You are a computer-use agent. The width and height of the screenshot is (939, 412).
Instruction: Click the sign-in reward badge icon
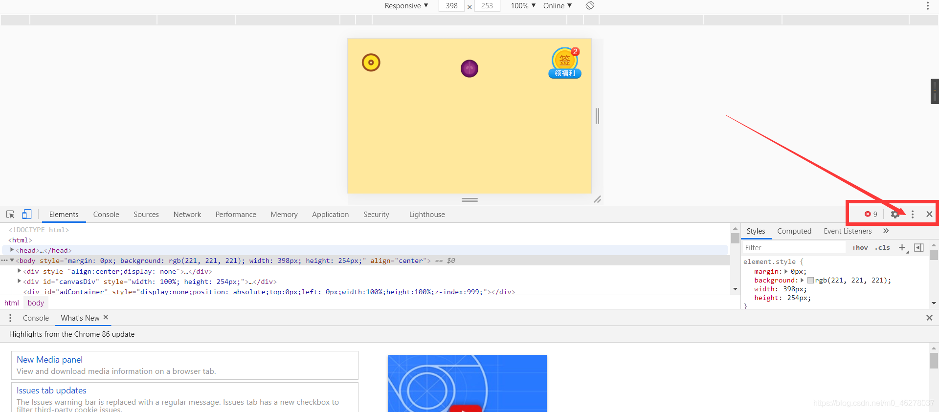565,63
